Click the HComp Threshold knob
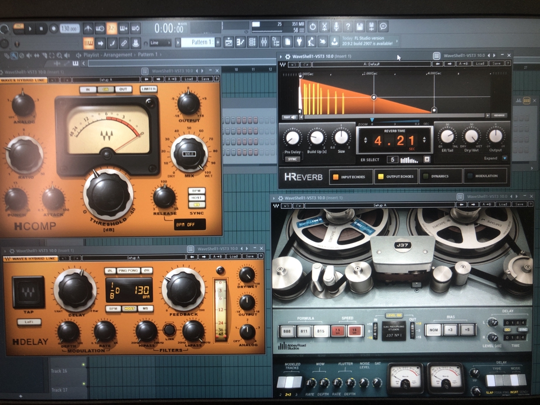Screen dimensions: 540x405 click(x=108, y=195)
